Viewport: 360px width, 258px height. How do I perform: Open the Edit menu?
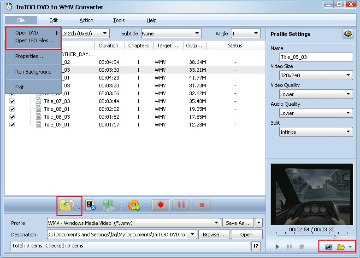pos(53,20)
